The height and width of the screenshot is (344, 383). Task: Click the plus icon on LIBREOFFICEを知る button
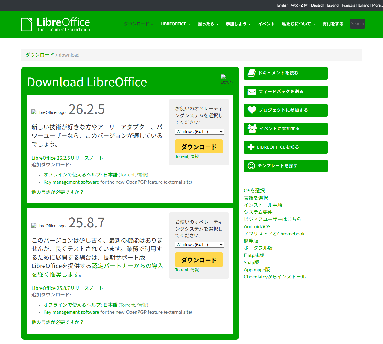[251, 147]
